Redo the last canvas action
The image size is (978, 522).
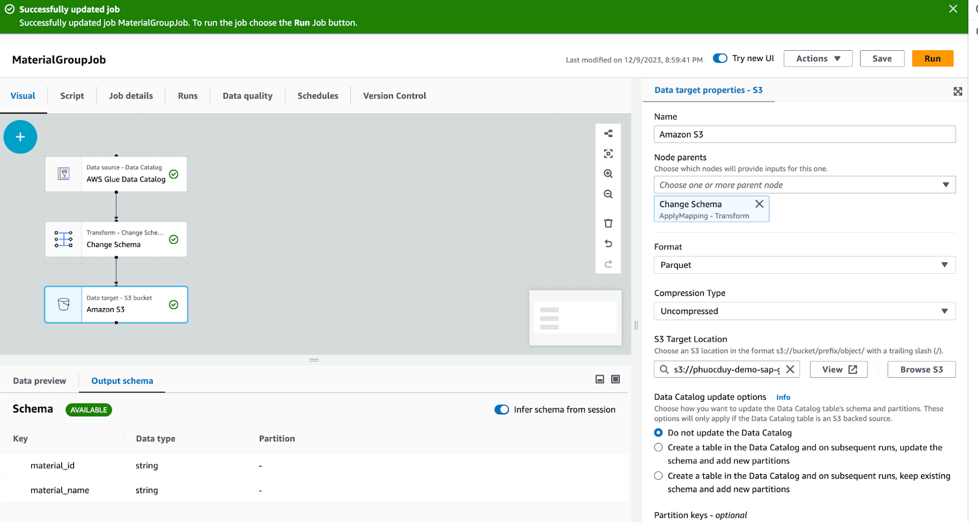tap(608, 264)
